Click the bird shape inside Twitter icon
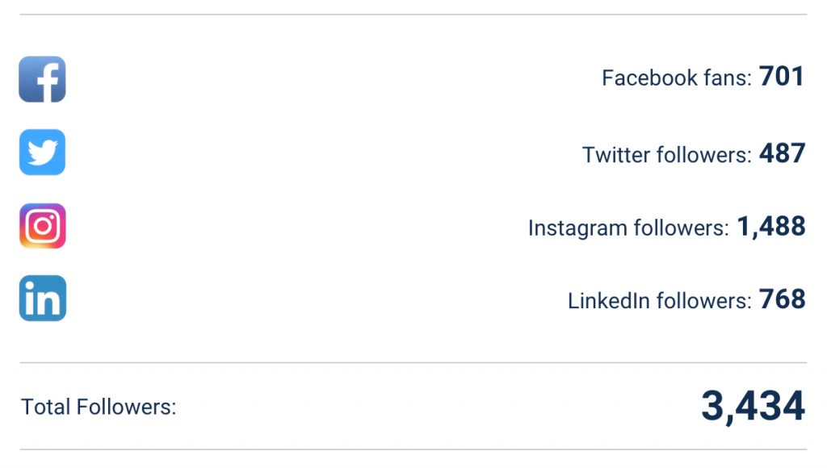827x468 pixels. [43, 153]
